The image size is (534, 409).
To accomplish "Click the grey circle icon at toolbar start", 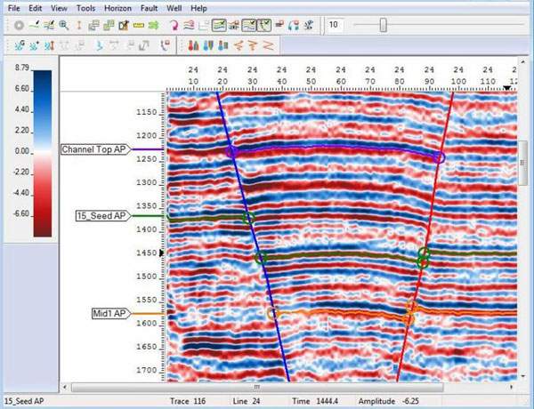I will pos(18,25).
